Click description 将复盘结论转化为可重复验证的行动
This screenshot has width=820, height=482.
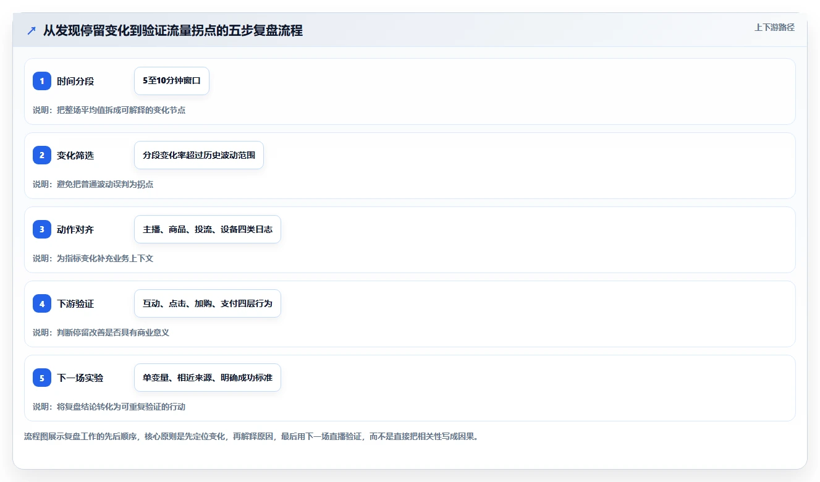pos(121,407)
